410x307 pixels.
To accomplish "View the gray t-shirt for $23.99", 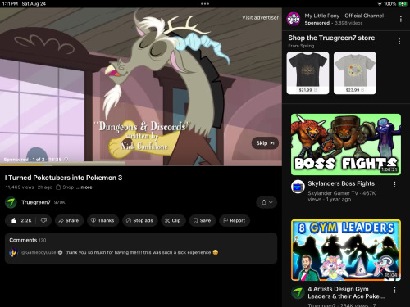I will [x=355, y=73].
